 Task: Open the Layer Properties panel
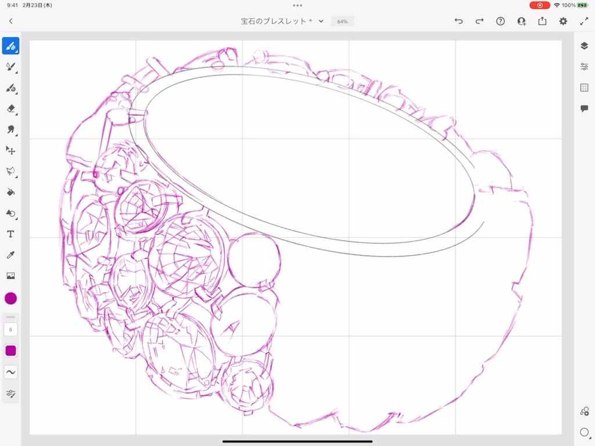(585, 67)
